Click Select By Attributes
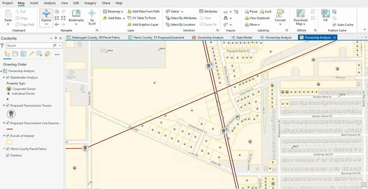The height and width of the screenshot is (189, 368). 181,18
